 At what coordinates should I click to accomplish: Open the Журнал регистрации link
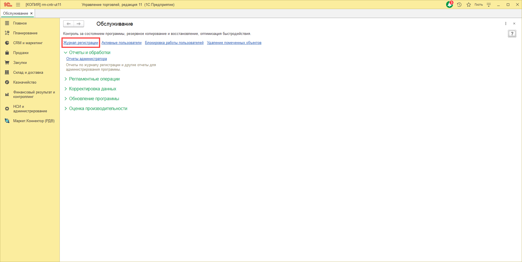pyautogui.click(x=81, y=42)
